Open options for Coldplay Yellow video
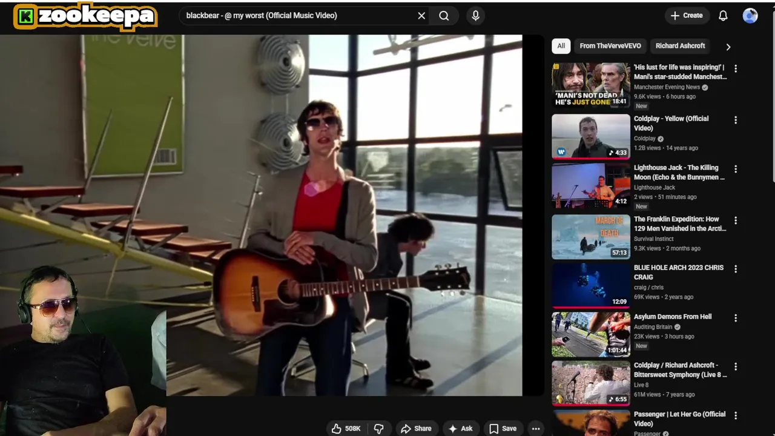The width and height of the screenshot is (775, 436). coord(736,121)
